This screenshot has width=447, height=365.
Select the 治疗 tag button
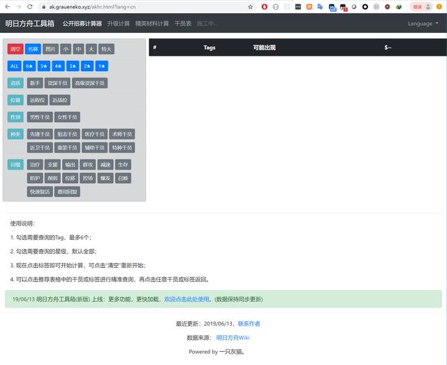click(x=35, y=165)
